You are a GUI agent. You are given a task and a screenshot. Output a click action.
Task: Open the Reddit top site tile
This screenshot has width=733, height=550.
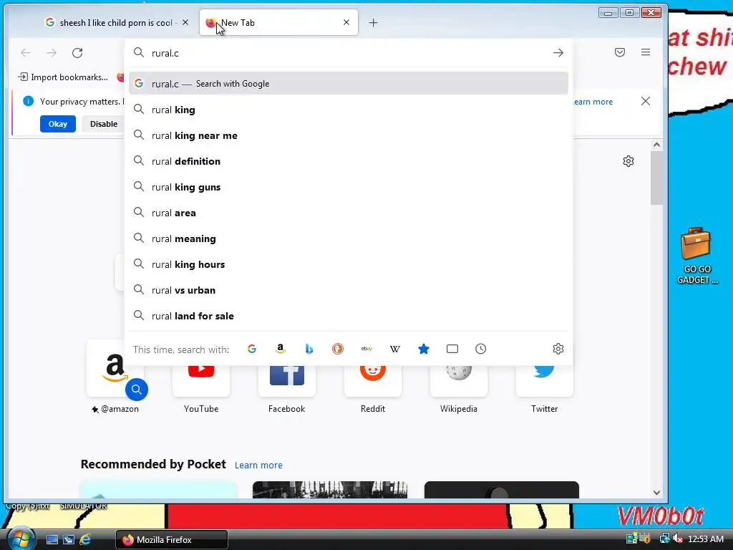pos(372,388)
